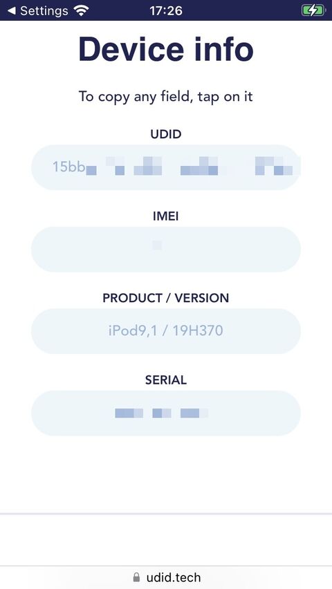
Task: Tap the 19H370 version text
Action: [x=198, y=330]
